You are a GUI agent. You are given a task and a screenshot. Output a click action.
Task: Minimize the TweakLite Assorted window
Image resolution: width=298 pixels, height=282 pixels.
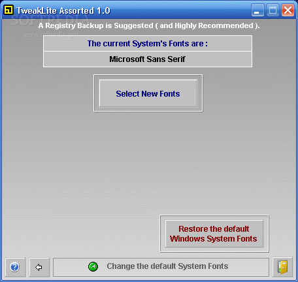point(257,10)
